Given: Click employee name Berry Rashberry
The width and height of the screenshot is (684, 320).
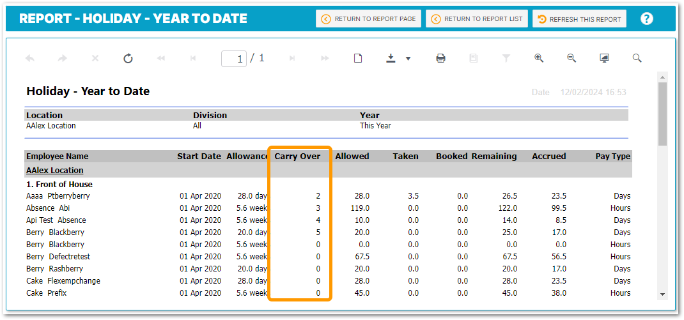Looking at the screenshot, I should tap(54, 268).
